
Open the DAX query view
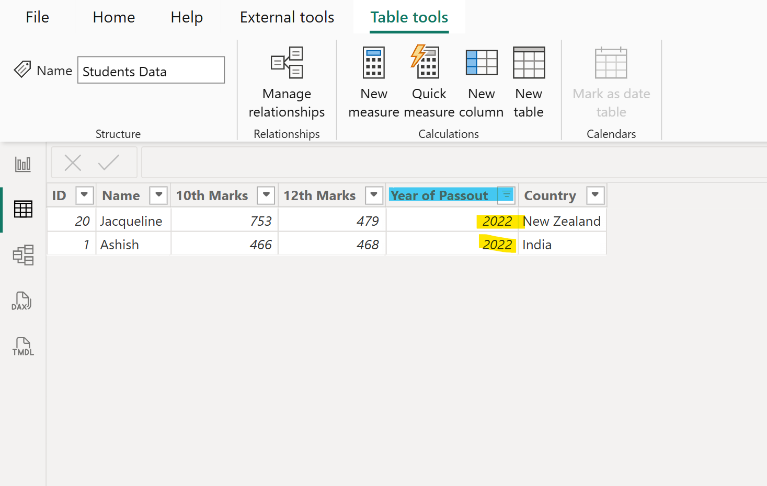click(21, 301)
